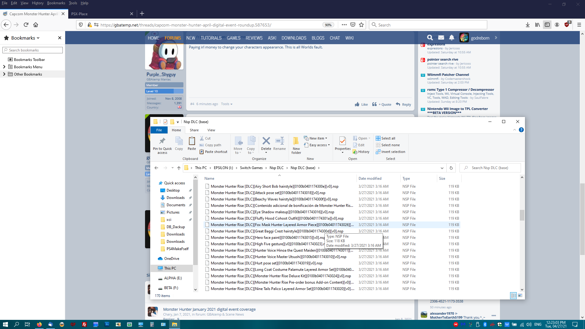This screenshot has height=329, width=585.
Task: Click Cut in the Clipboard group
Action: point(205,138)
